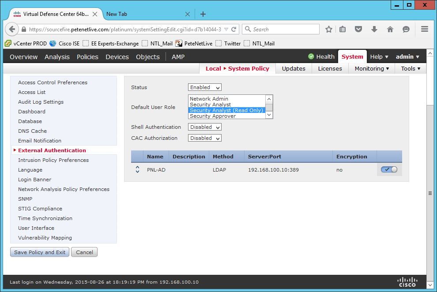Toggle the PNL-AD enable switch
Screen dimensions: 437x292
[389, 169]
